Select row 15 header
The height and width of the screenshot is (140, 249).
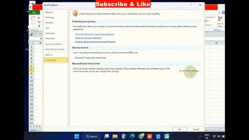31,100
